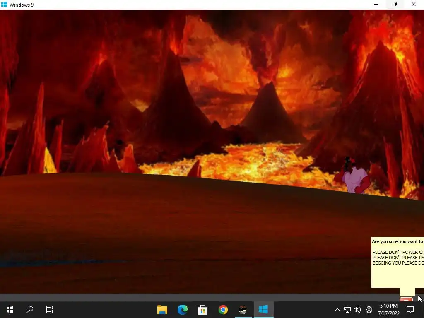Open the Windows Start menu
This screenshot has height=318, width=424.
10,309
